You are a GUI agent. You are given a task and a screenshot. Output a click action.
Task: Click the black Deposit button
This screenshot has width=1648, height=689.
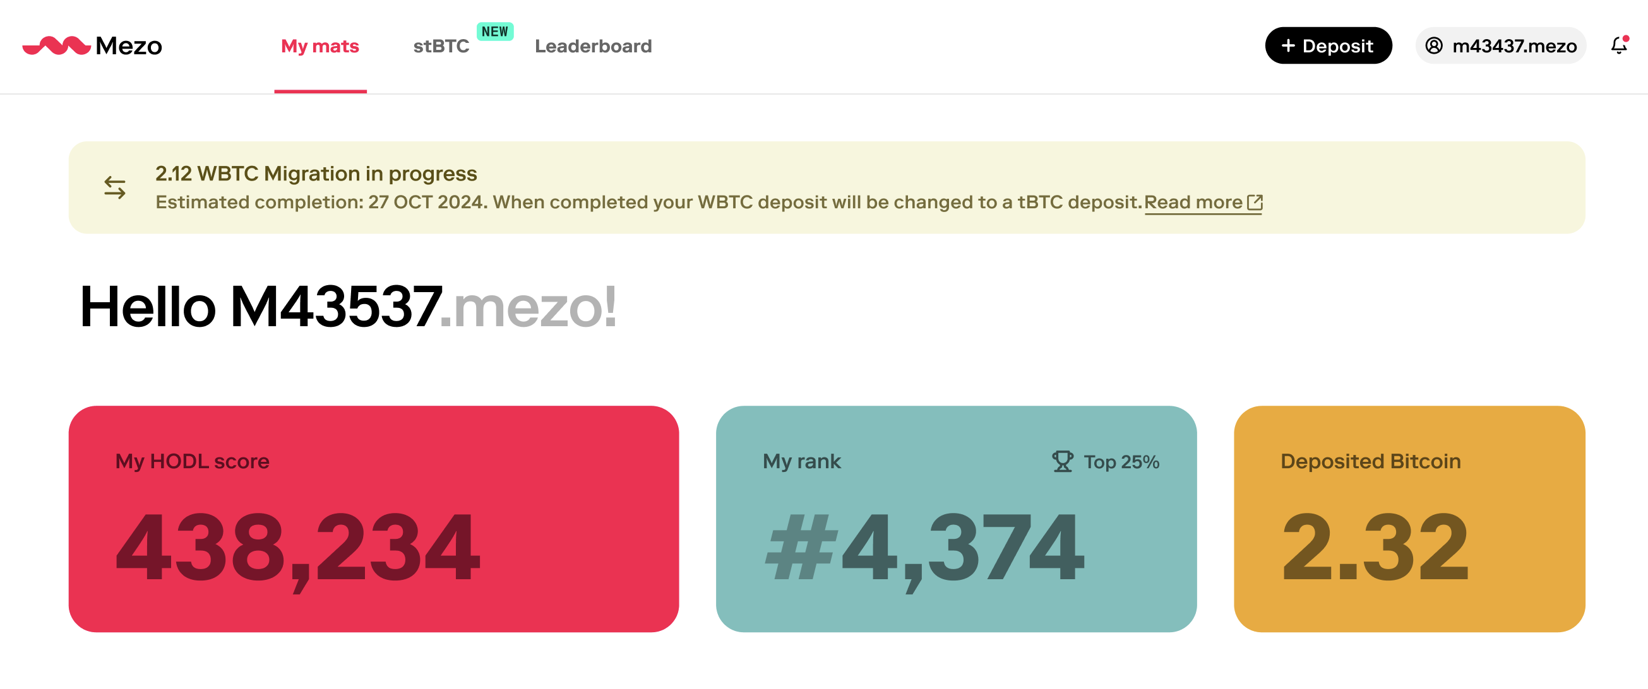(x=1328, y=45)
